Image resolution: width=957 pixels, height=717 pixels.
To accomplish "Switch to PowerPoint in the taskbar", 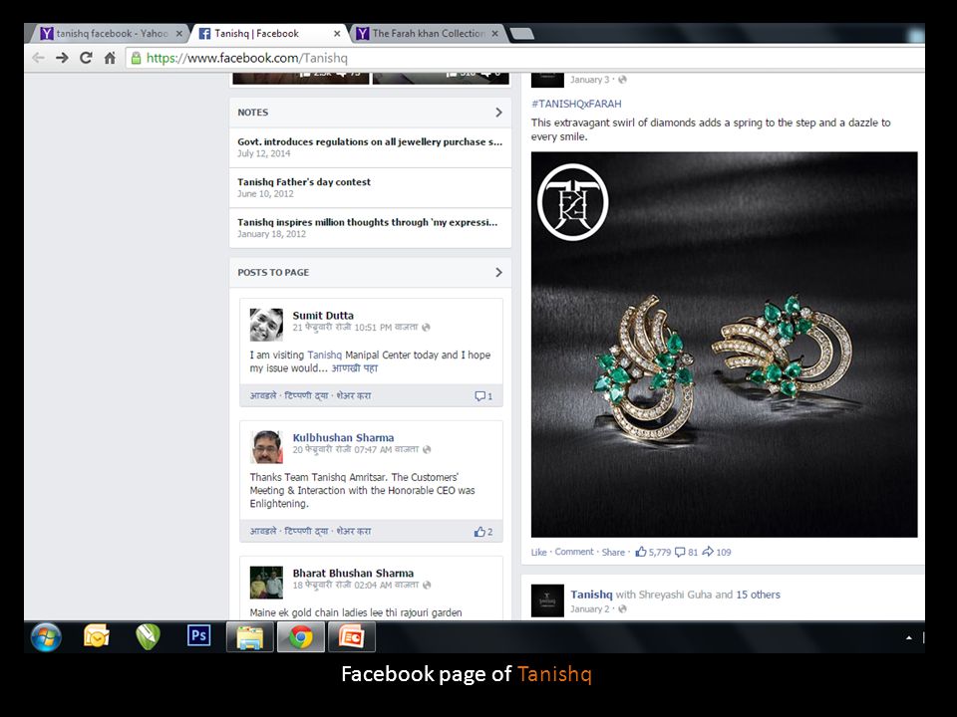I will [352, 637].
